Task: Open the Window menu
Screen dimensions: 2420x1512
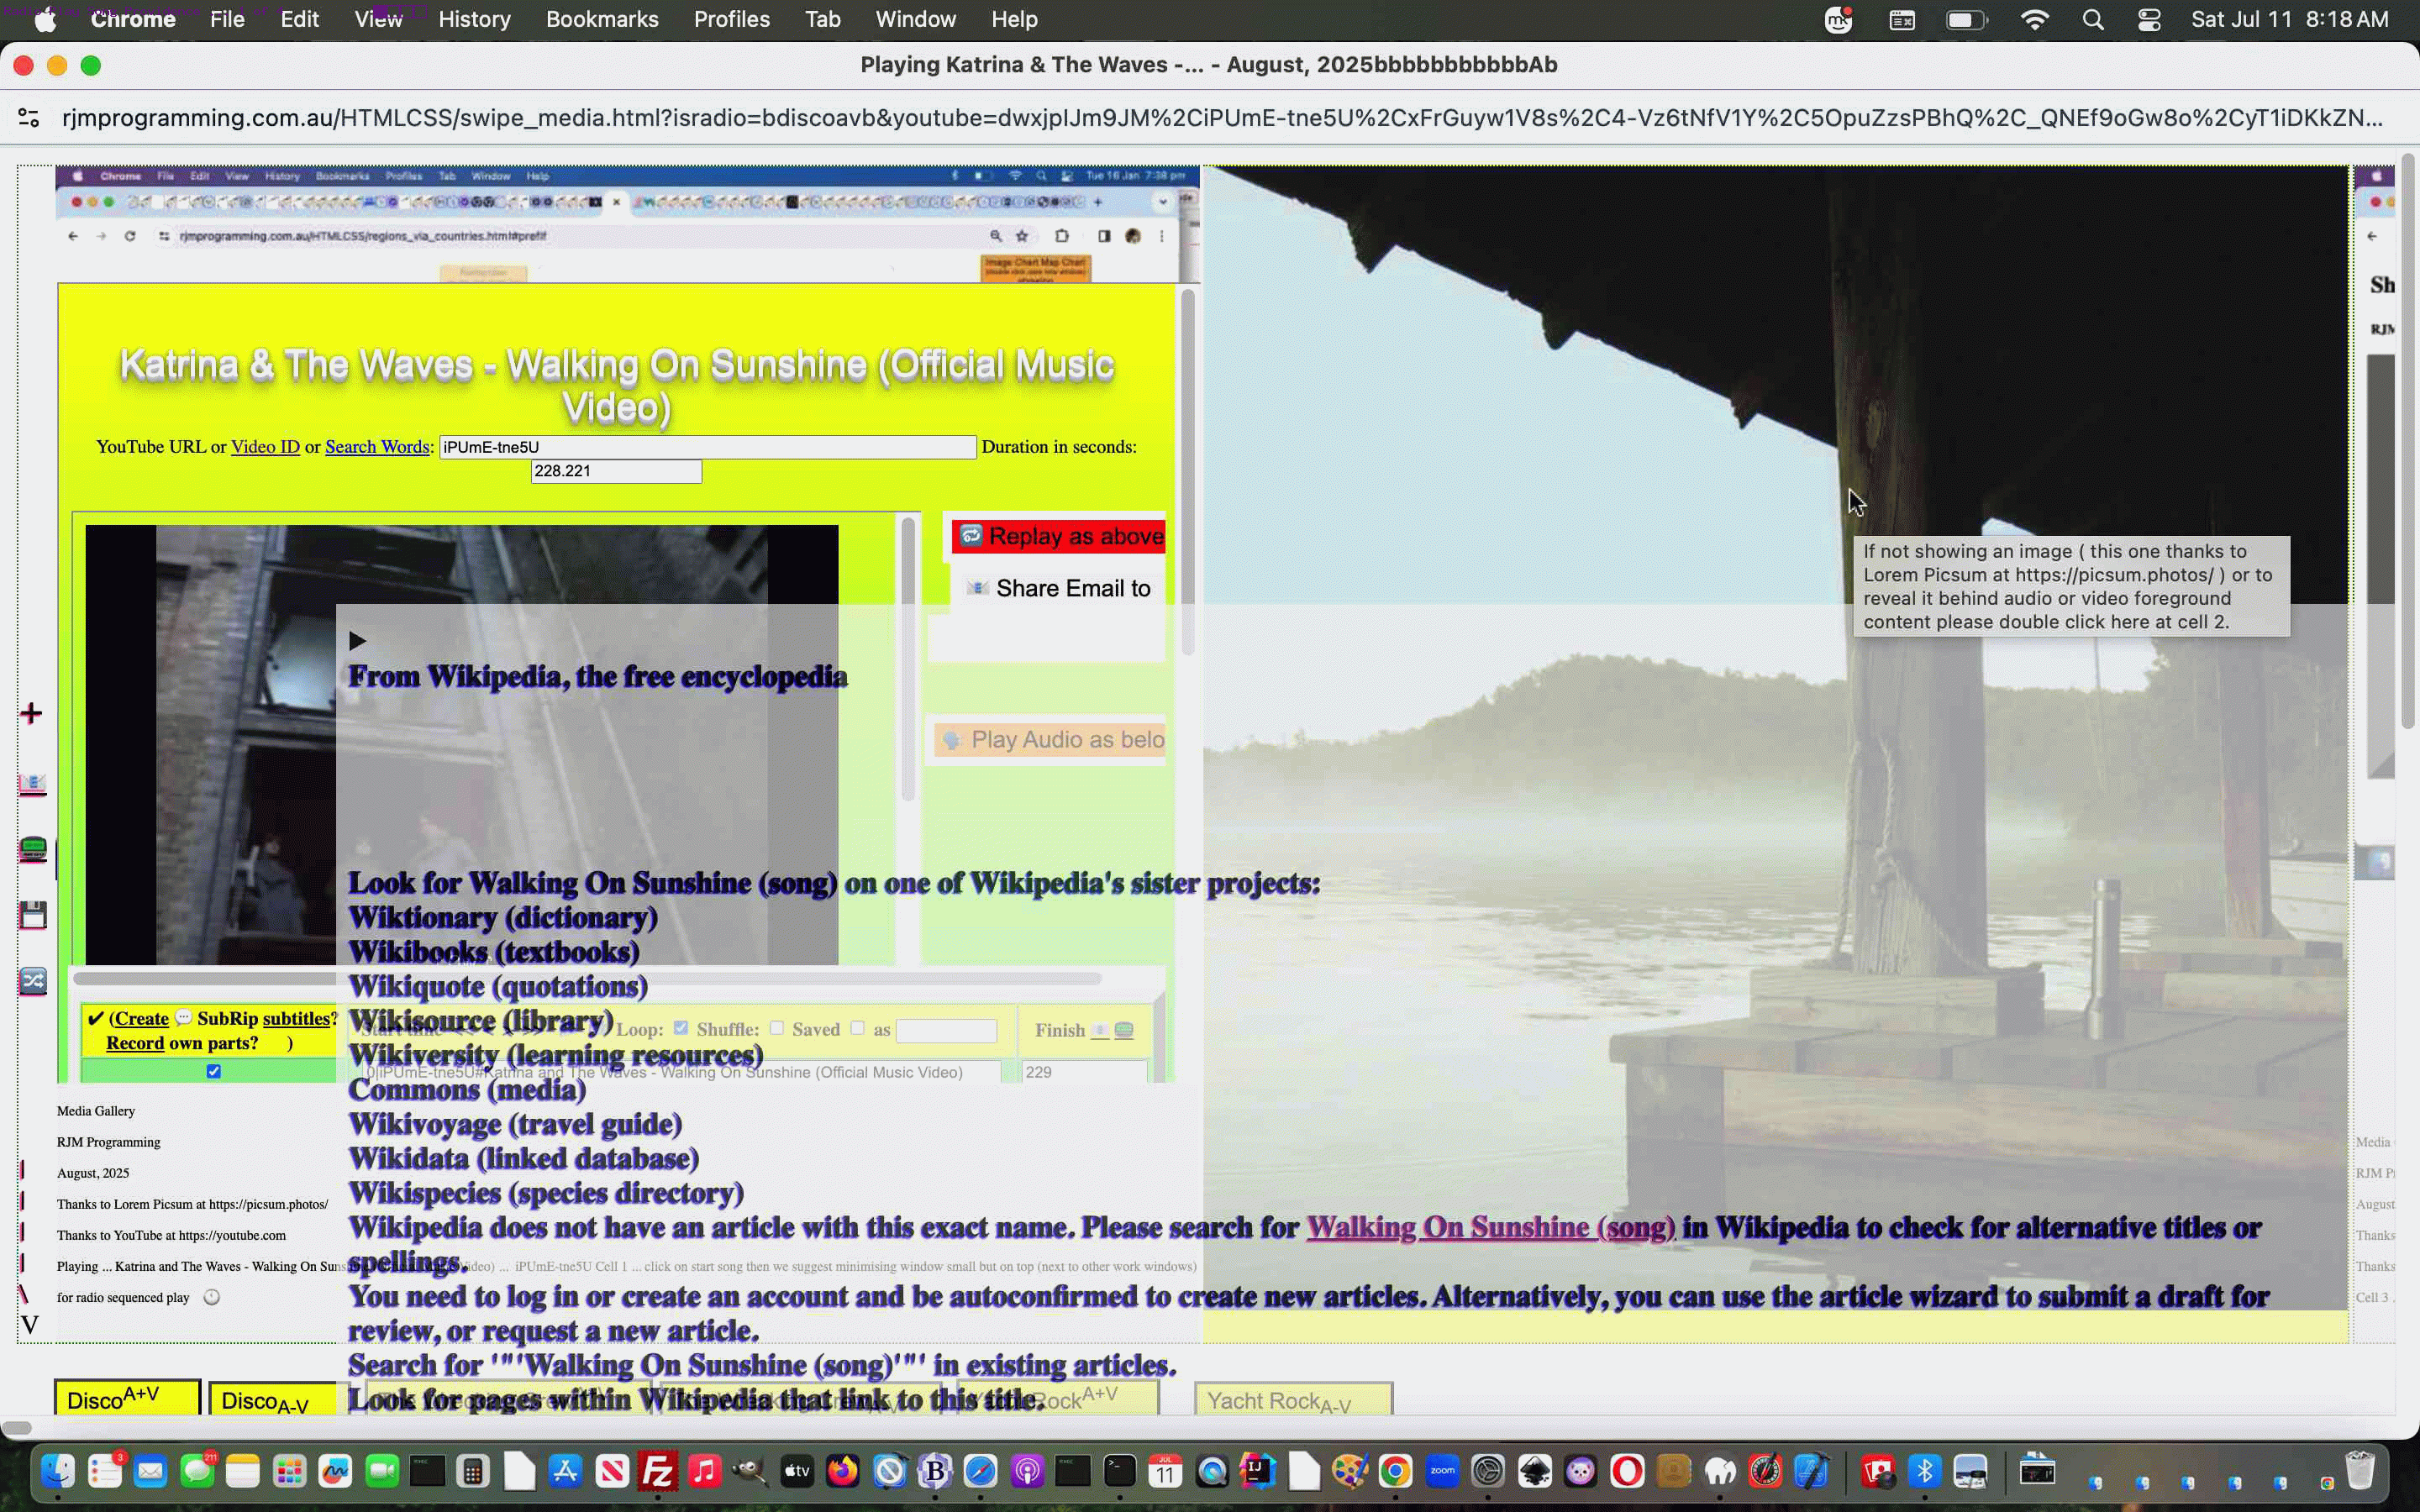Action: pyautogui.click(x=915, y=20)
